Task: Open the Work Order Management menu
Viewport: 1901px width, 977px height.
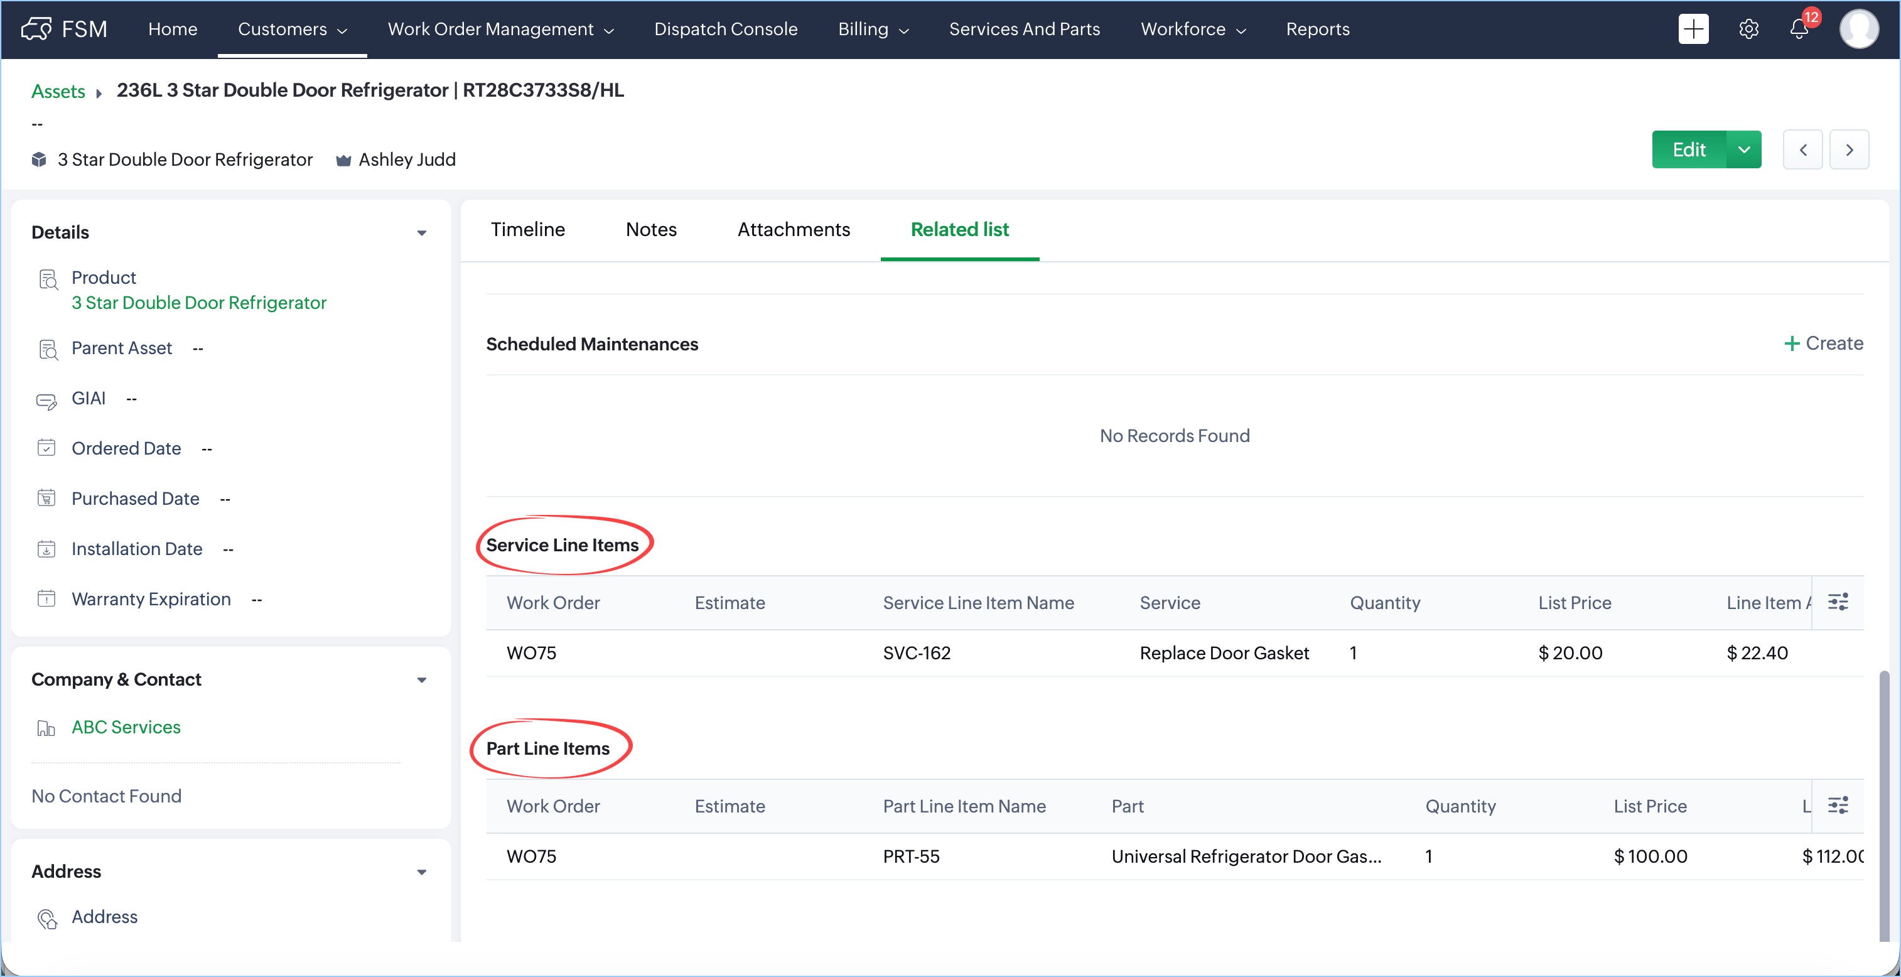Action: pyautogui.click(x=500, y=30)
